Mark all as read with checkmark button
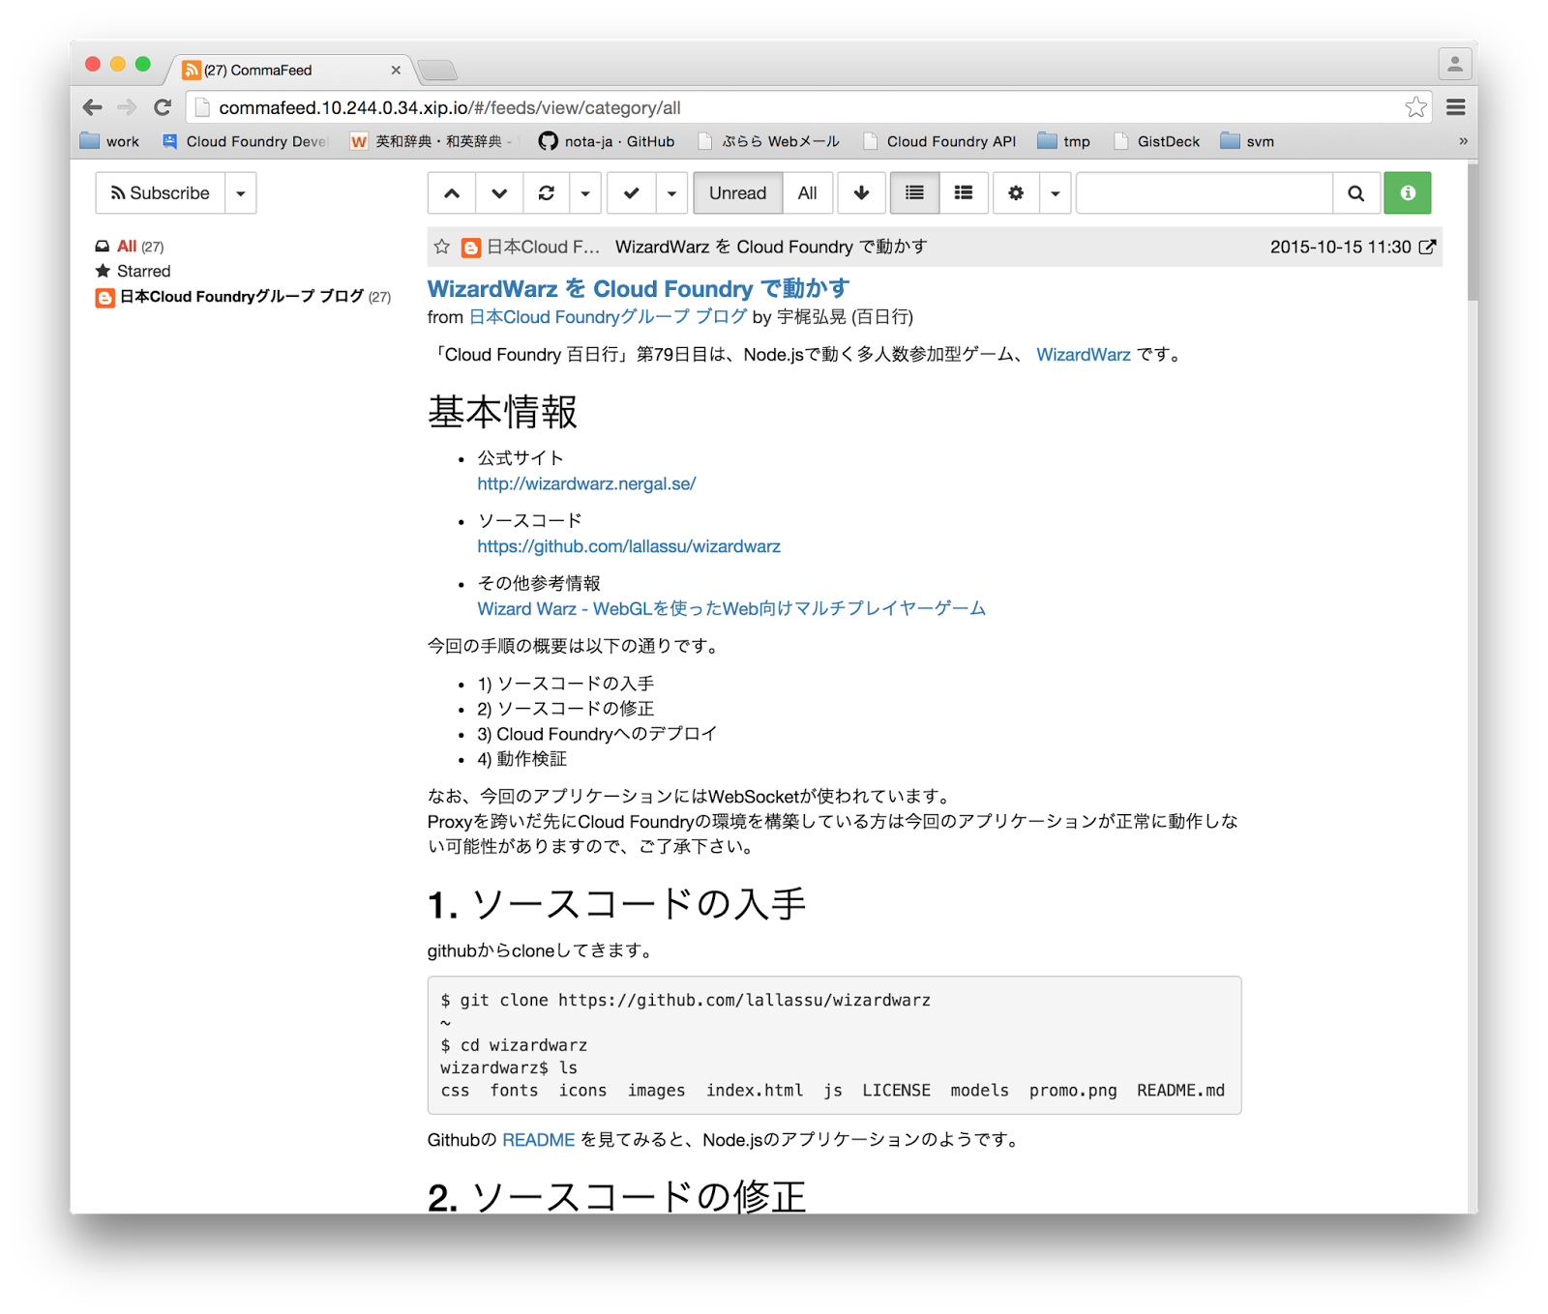Viewport: 1548px width, 1314px height. pos(632,193)
